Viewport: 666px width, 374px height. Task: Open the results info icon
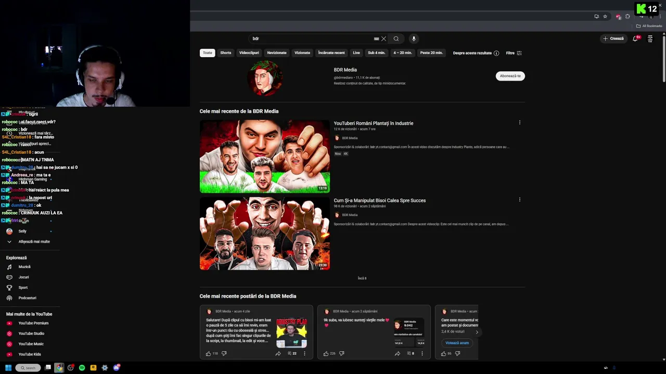pos(496,53)
